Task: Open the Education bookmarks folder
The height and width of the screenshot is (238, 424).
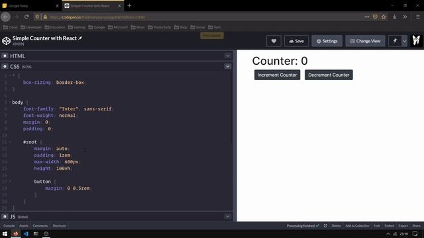Action: point(55,27)
